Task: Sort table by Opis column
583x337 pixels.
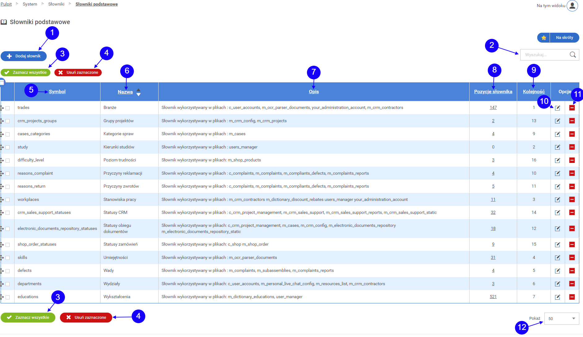Action: pyautogui.click(x=314, y=92)
